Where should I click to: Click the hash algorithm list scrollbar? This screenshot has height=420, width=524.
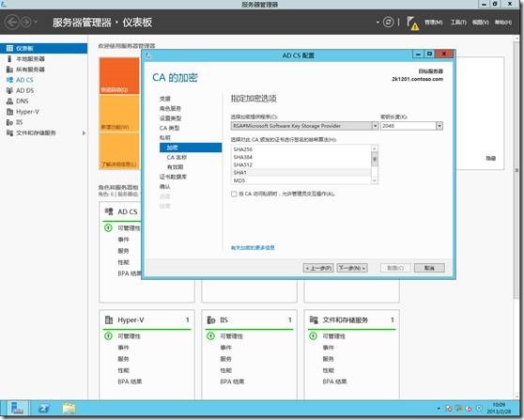(x=375, y=164)
